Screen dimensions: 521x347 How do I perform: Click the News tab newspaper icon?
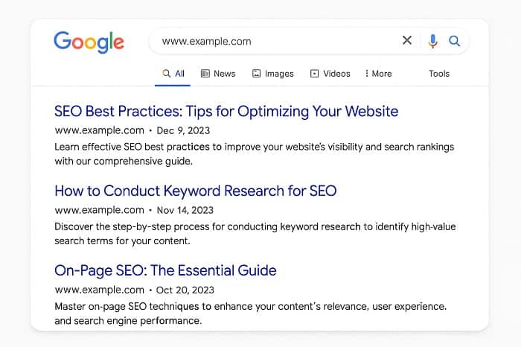tap(205, 74)
